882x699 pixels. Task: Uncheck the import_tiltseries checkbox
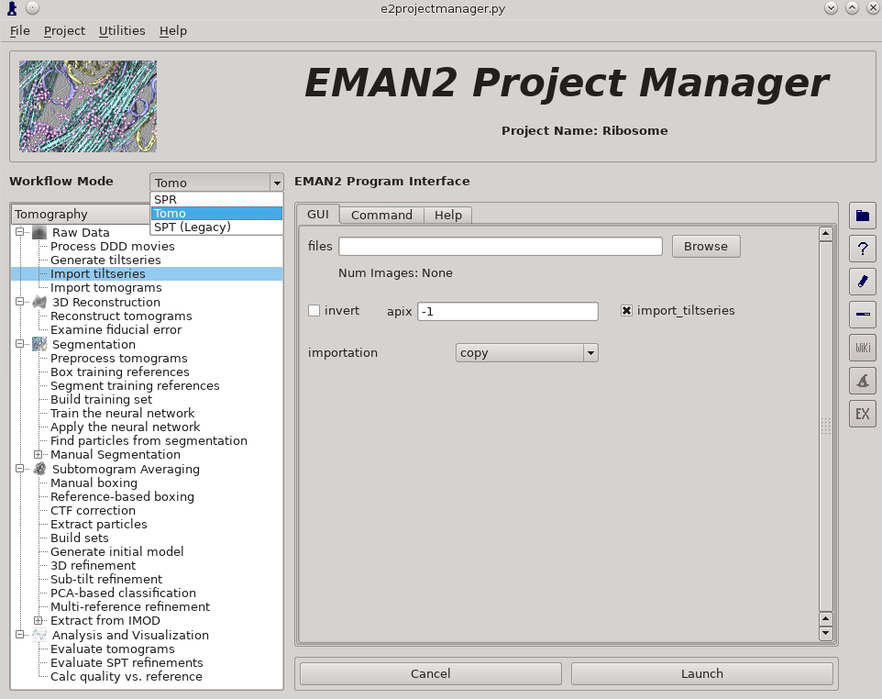[626, 310]
